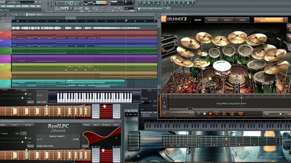
Task: Click the playlist horizontal scrollbar thumb
Action: [x=70, y=18]
